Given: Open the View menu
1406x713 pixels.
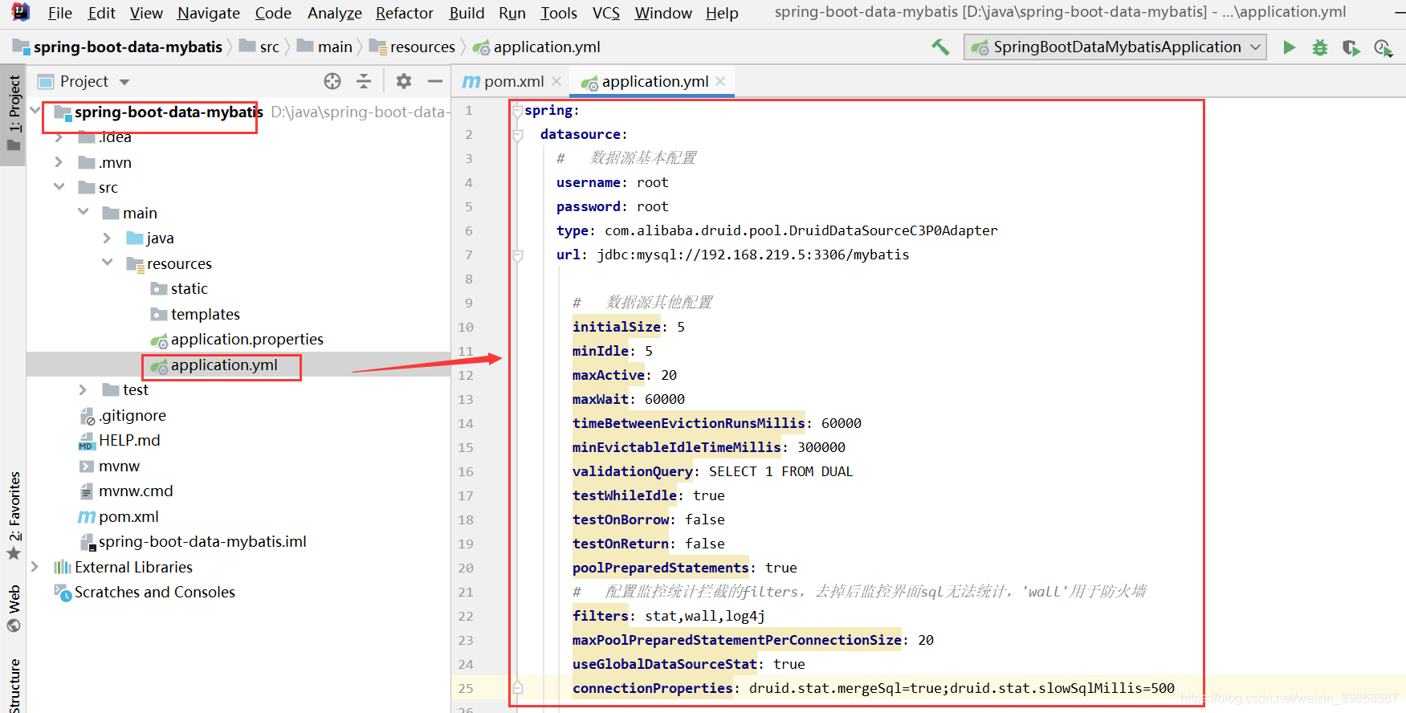Looking at the screenshot, I should pyautogui.click(x=146, y=13).
